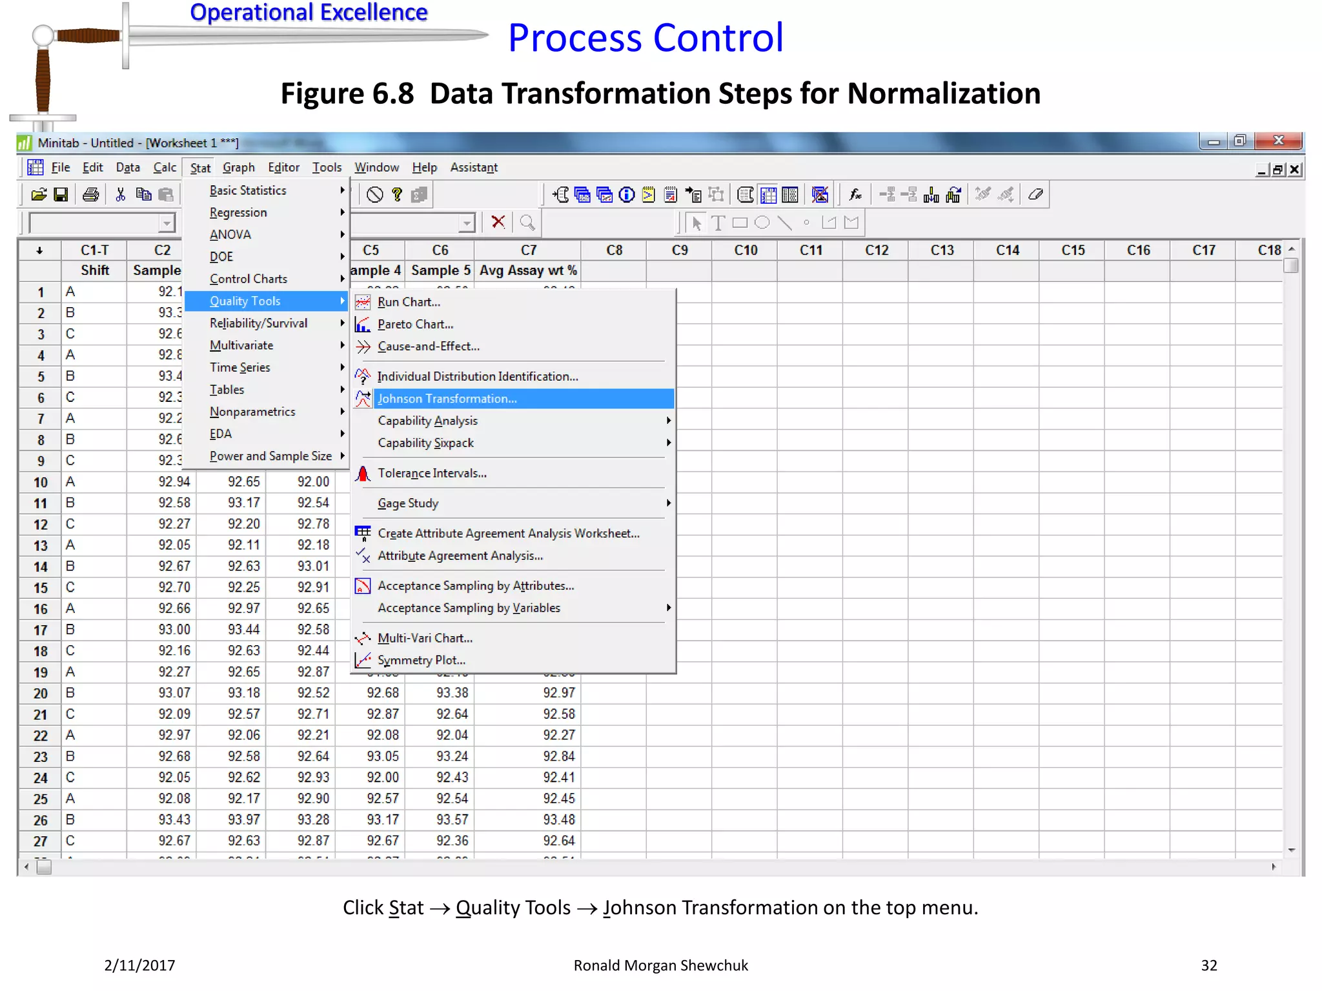
Task: Click the Copy cells icon
Action: (x=143, y=195)
